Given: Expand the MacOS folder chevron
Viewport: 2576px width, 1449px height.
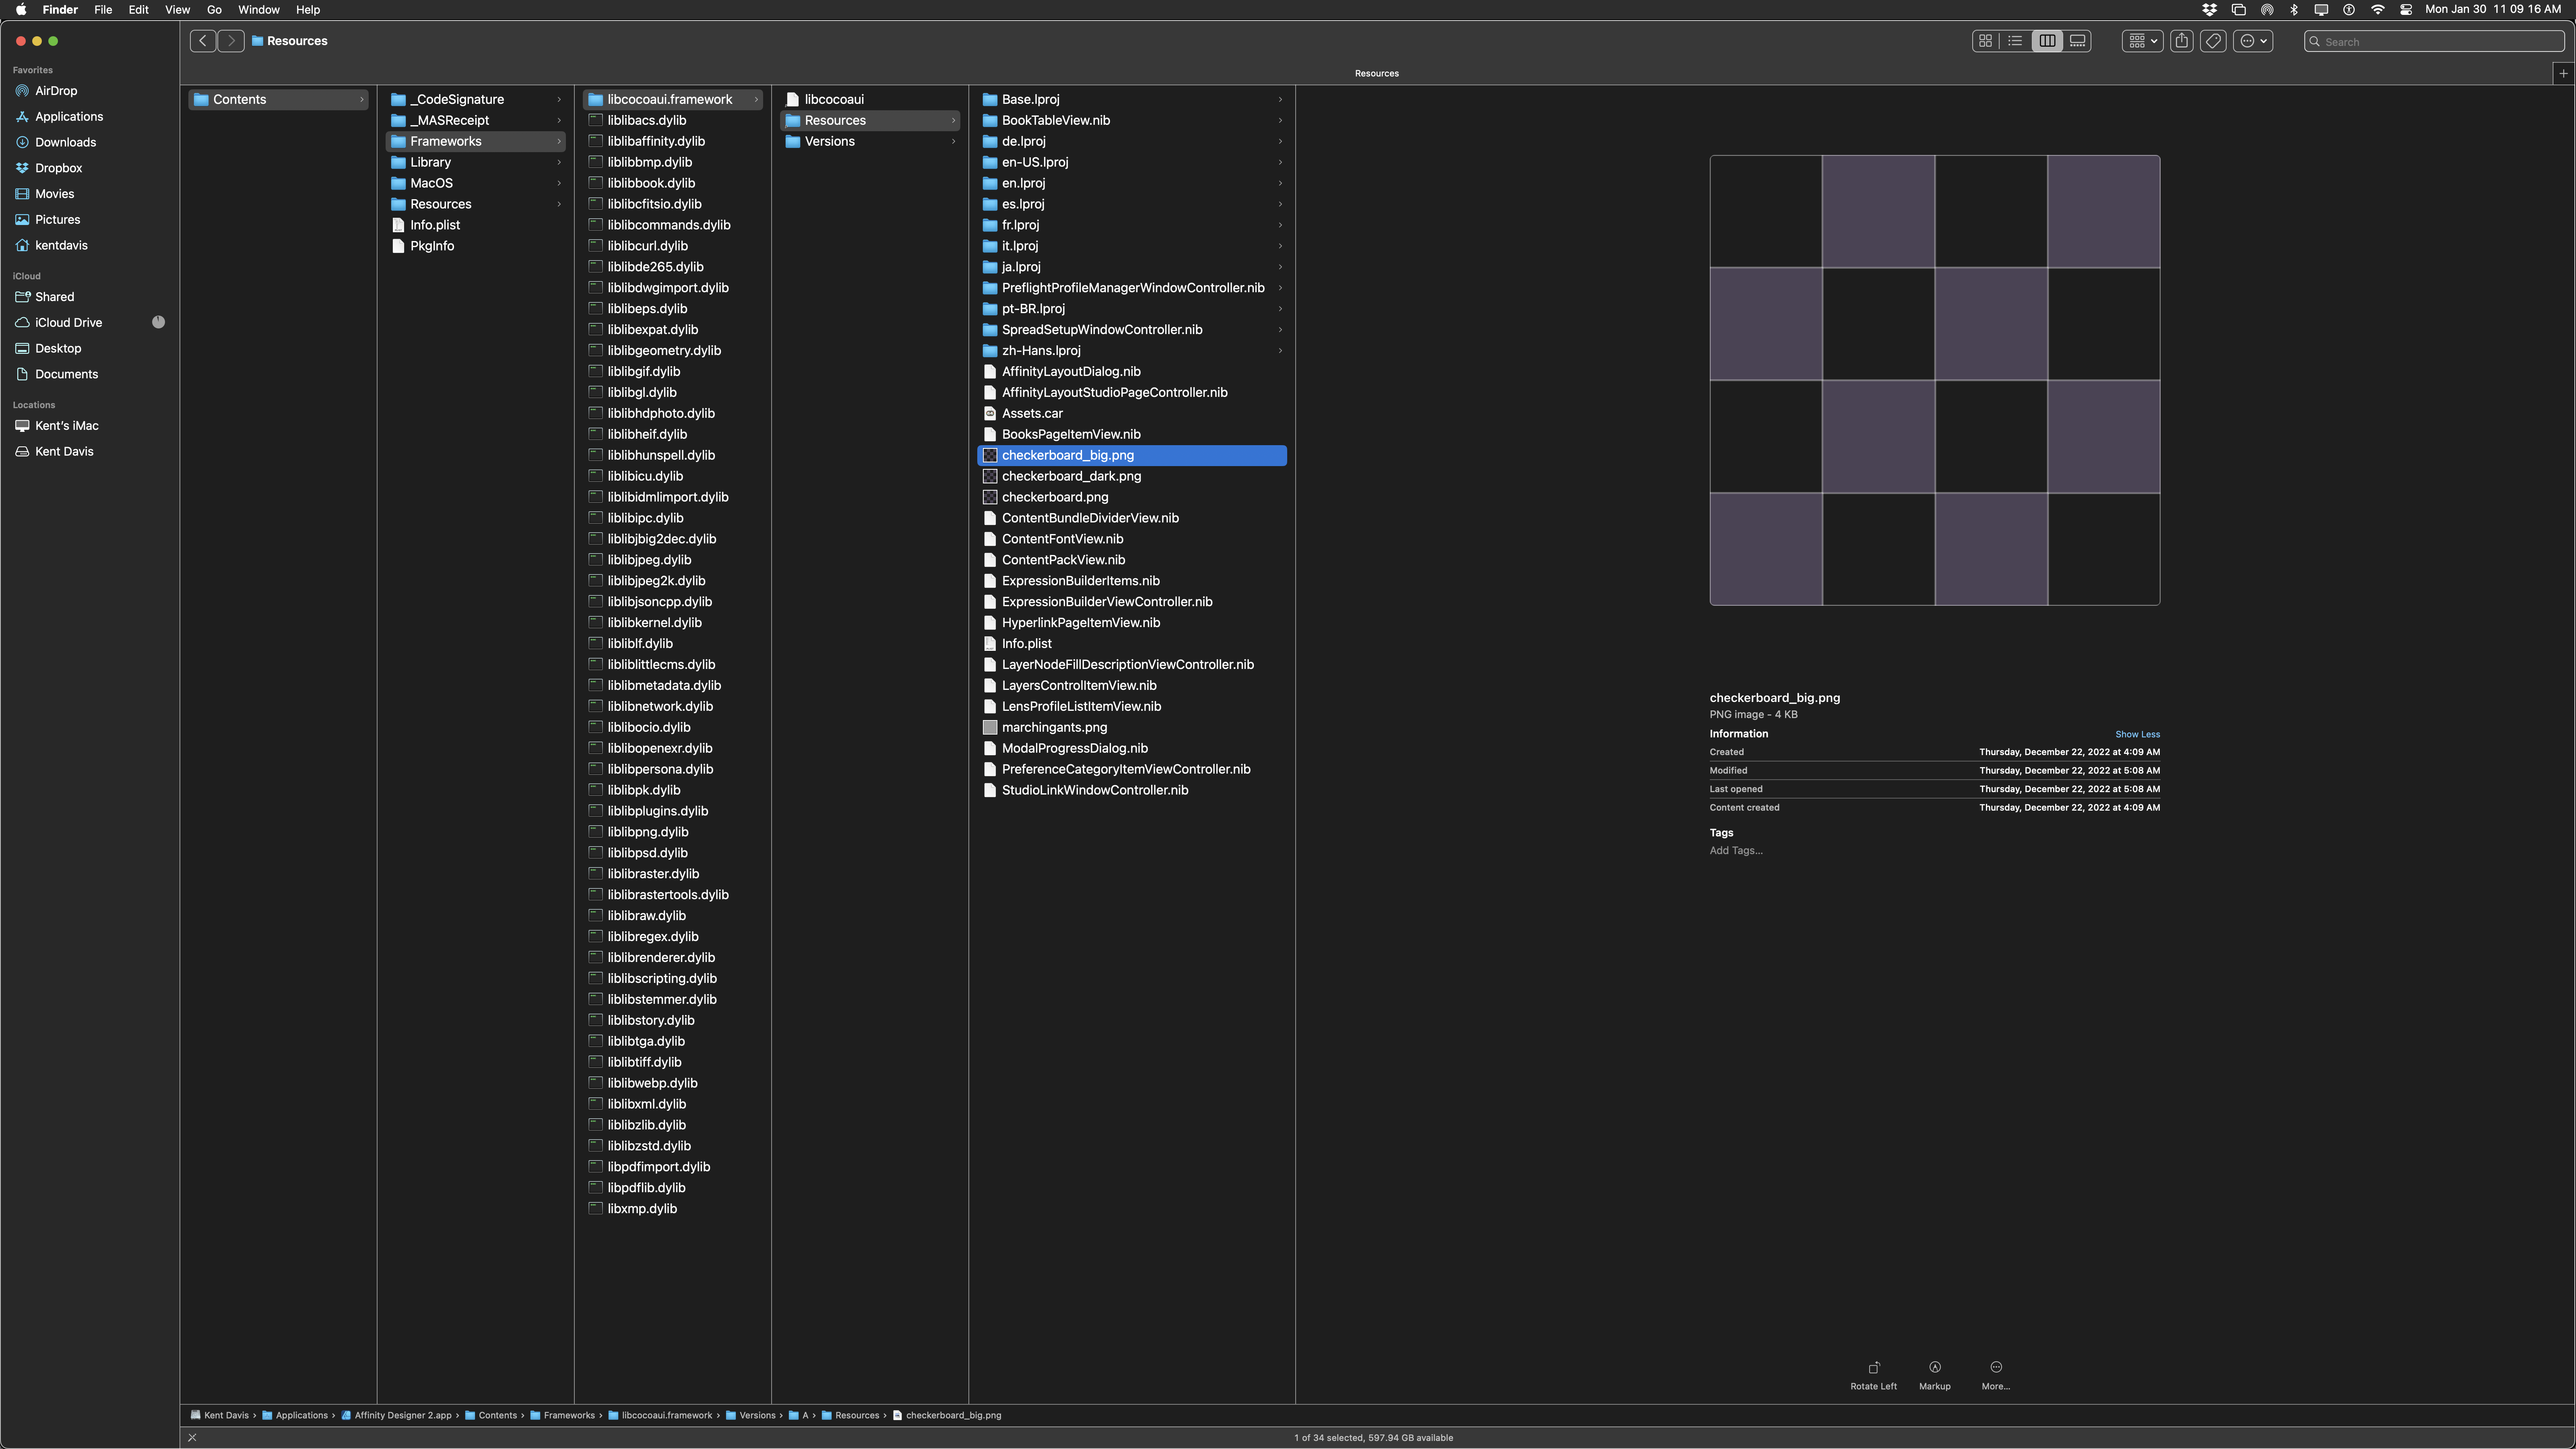Looking at the screenshot, I should (559, 183).
